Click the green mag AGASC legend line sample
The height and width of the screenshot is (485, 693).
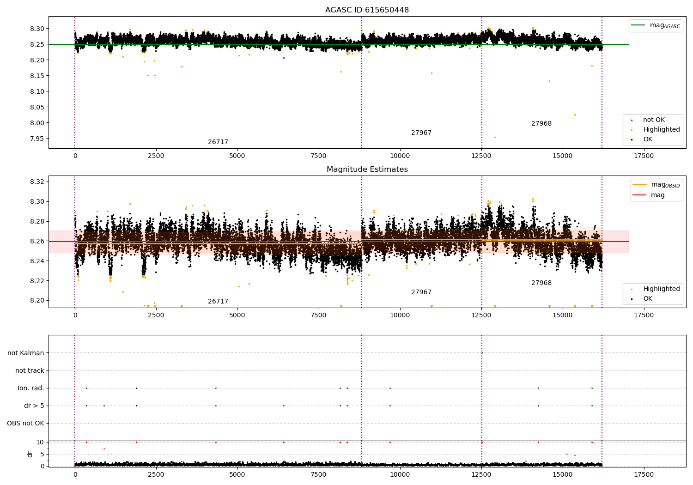coord(638,25)
